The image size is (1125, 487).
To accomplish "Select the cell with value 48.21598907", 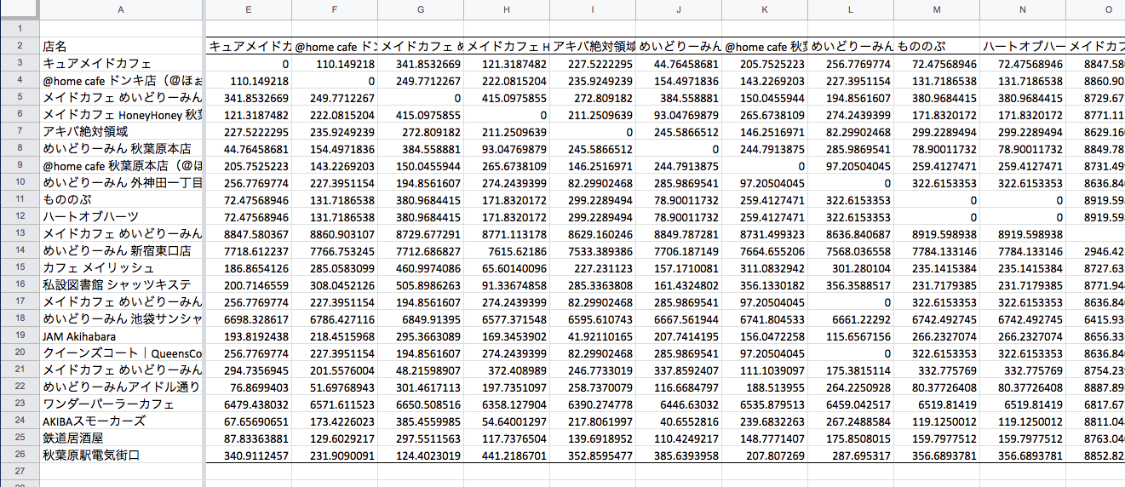I will tap(420, 370).
